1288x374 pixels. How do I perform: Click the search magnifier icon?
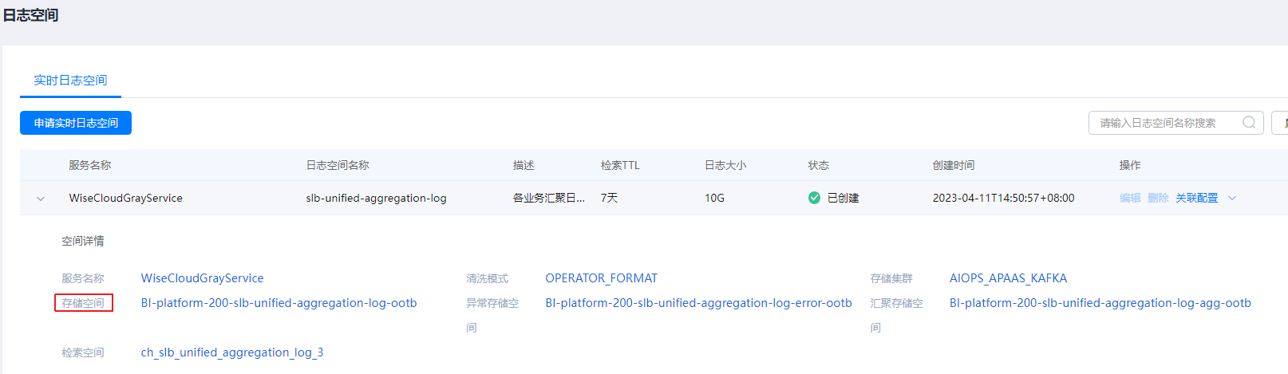pyautogui.click(x=1249, y=123)
